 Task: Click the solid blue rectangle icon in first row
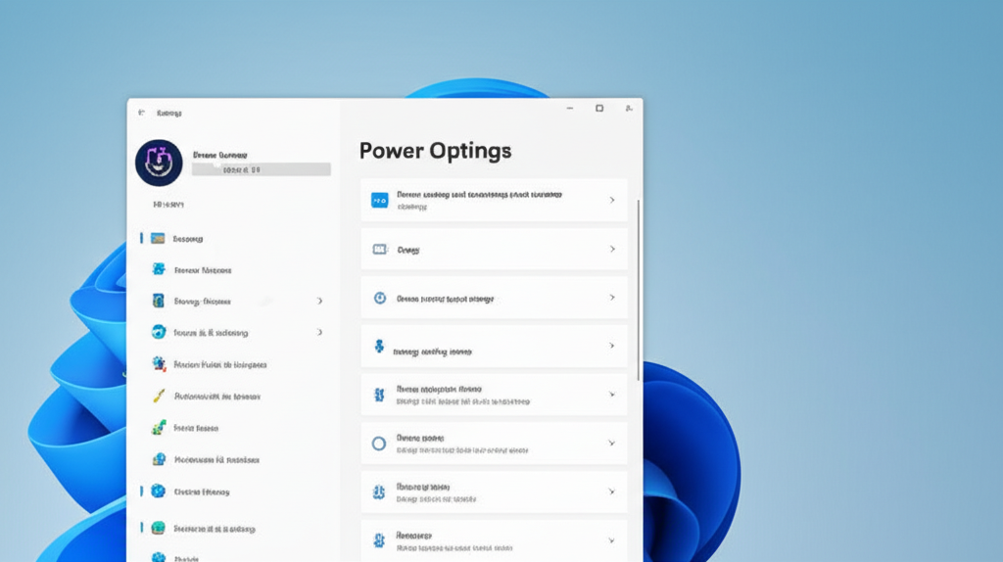379,200
